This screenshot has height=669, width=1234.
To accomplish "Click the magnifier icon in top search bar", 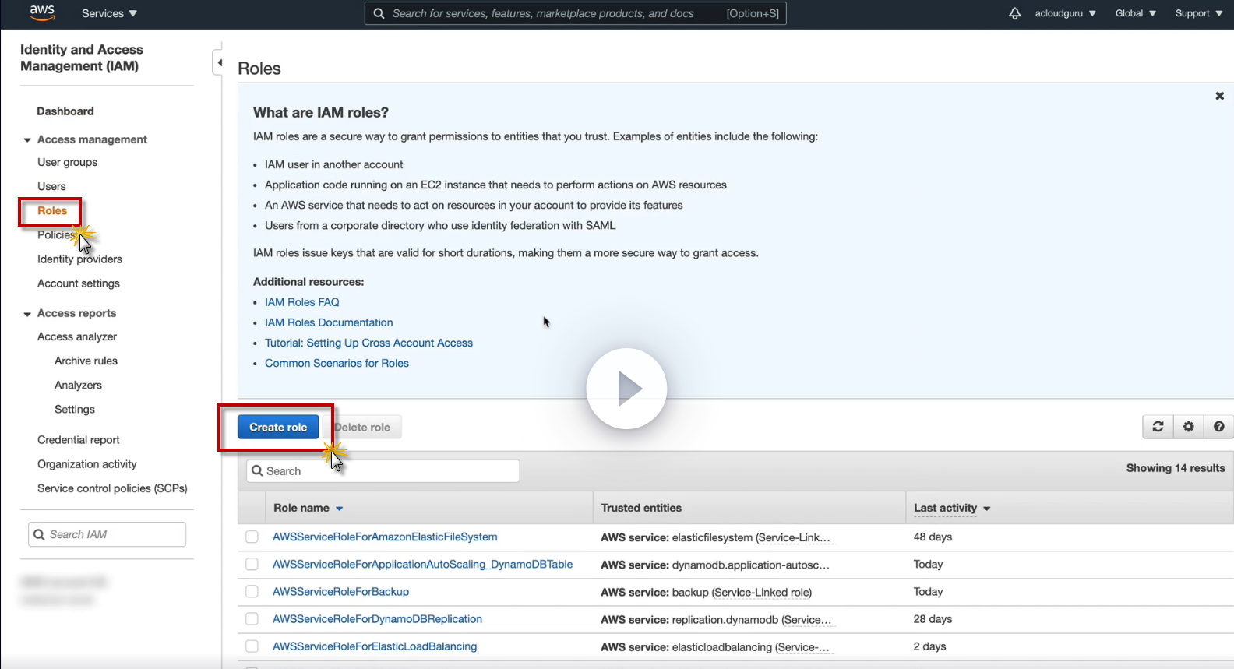I will [x=379, y=13].
